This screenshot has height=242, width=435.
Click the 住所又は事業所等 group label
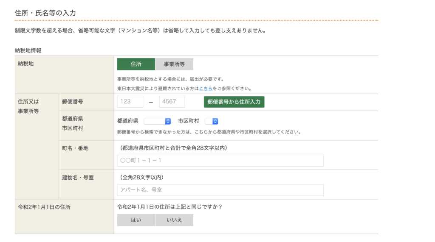pyautogui.click(x=28, y=106)
